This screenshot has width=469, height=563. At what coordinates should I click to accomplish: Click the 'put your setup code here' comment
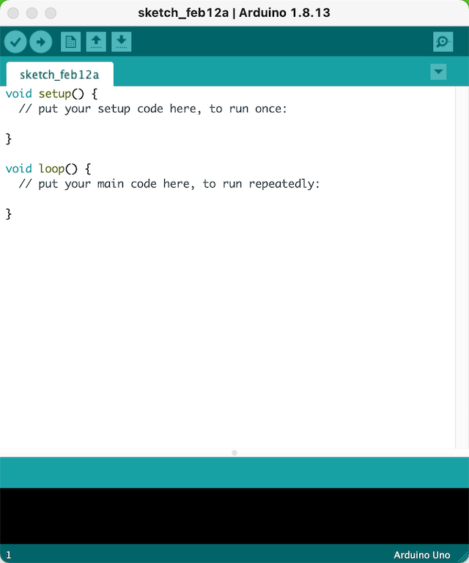153,108
